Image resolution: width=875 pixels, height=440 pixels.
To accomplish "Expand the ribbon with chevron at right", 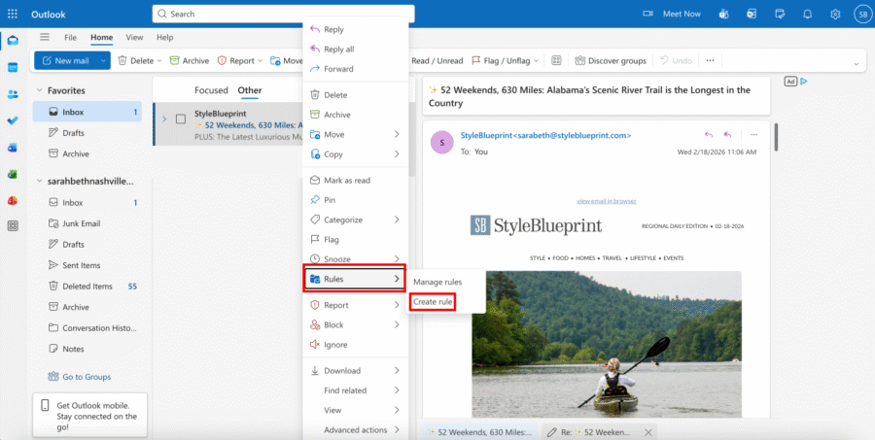I will (x=856, y=64).
